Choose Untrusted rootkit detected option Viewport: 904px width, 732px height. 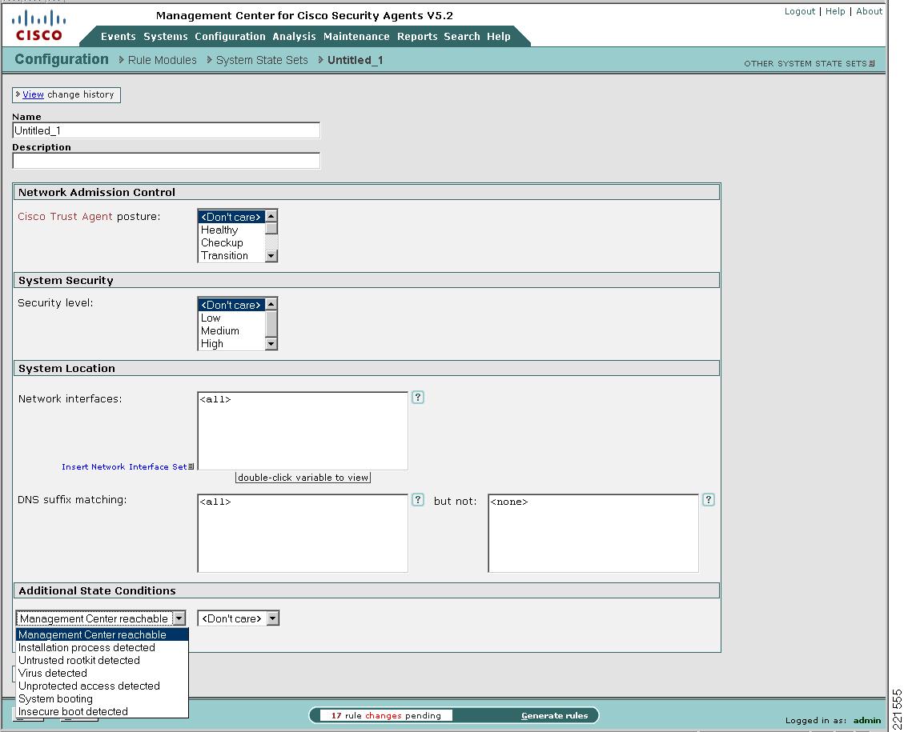pyautogui.click(x=102, y=660)
